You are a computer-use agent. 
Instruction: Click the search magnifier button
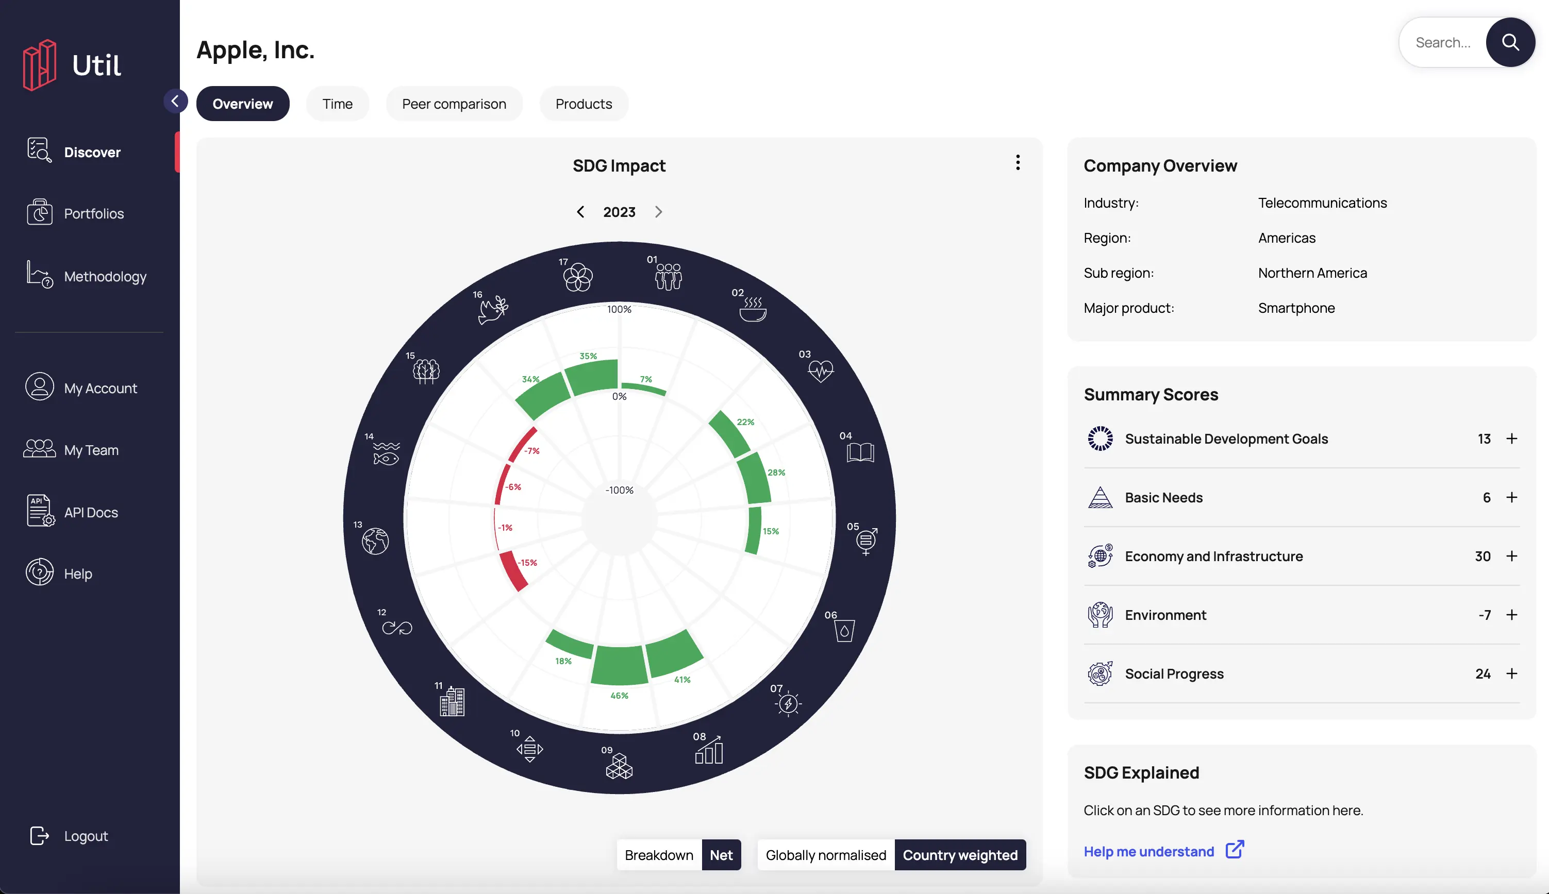click(1510, 42)
